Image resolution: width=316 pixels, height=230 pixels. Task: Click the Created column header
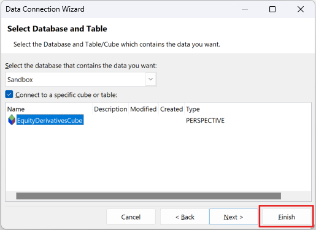171,109
